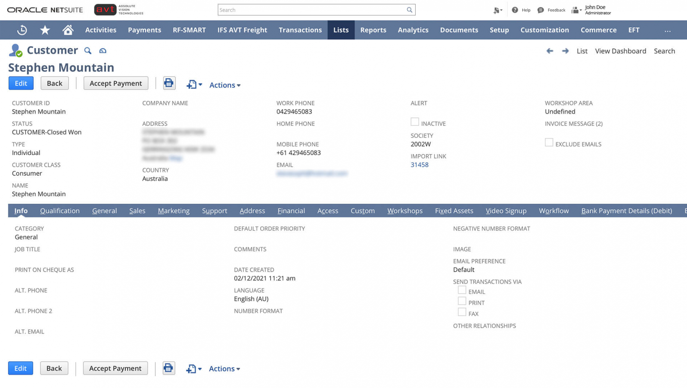Click the top Print icon

pyautogui.click(x=169, y=83)
